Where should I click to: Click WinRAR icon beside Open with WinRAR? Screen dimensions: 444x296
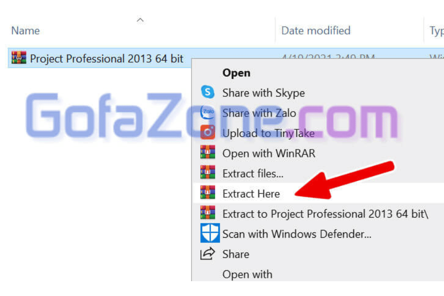point(208,152)
